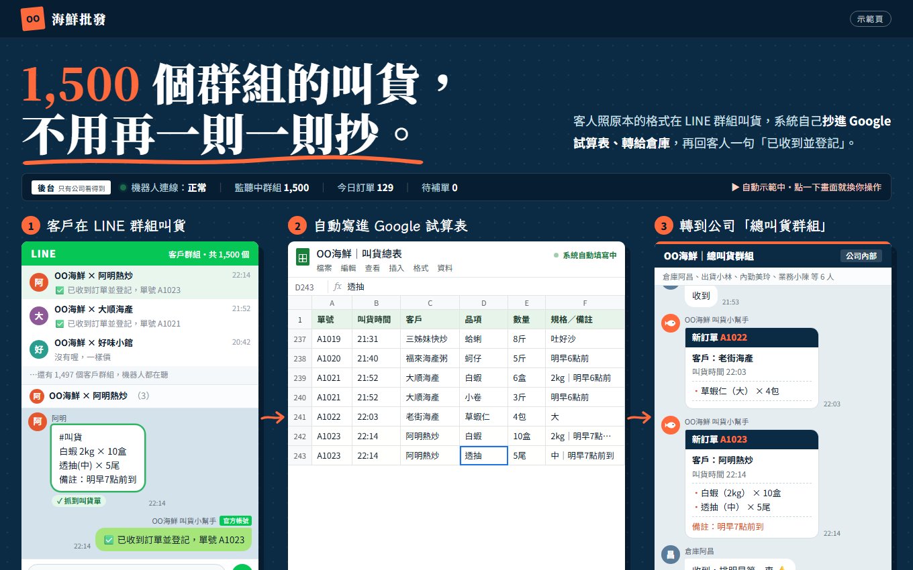This screenshot has height=570, width=913.
Task: Click the 小卷 cell
Action: point(484,397)
